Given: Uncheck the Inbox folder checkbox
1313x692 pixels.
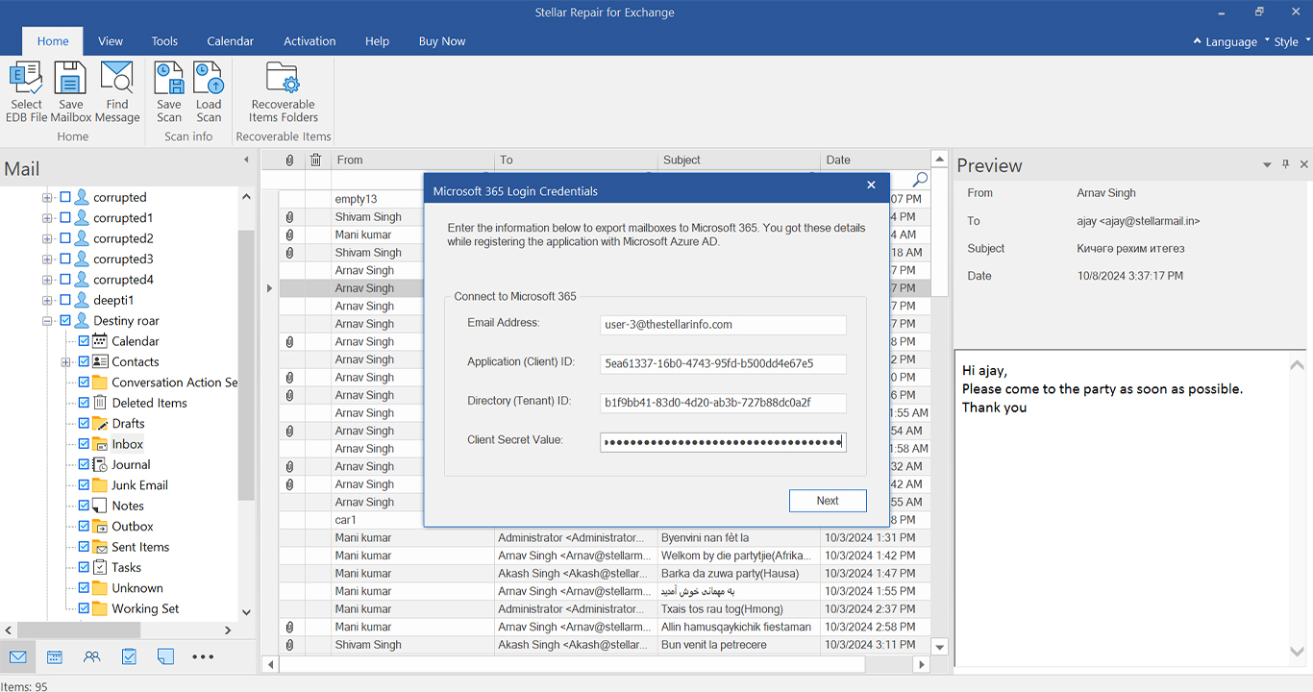Looking at the screenshot, I should (84, 444).
